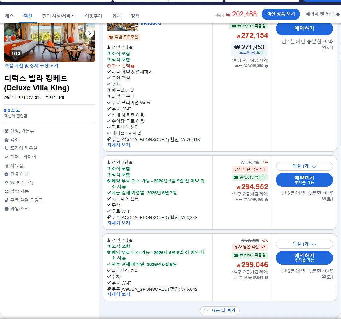Image resolution: width=341 pixels, height=319 pixels.
Task: Click the 샤워실 shower icon
Action: tap(7, 166)
